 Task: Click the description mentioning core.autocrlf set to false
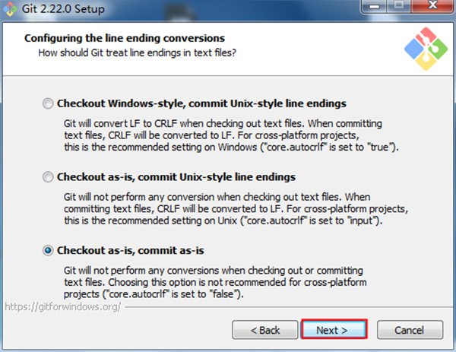pos(215,282)
